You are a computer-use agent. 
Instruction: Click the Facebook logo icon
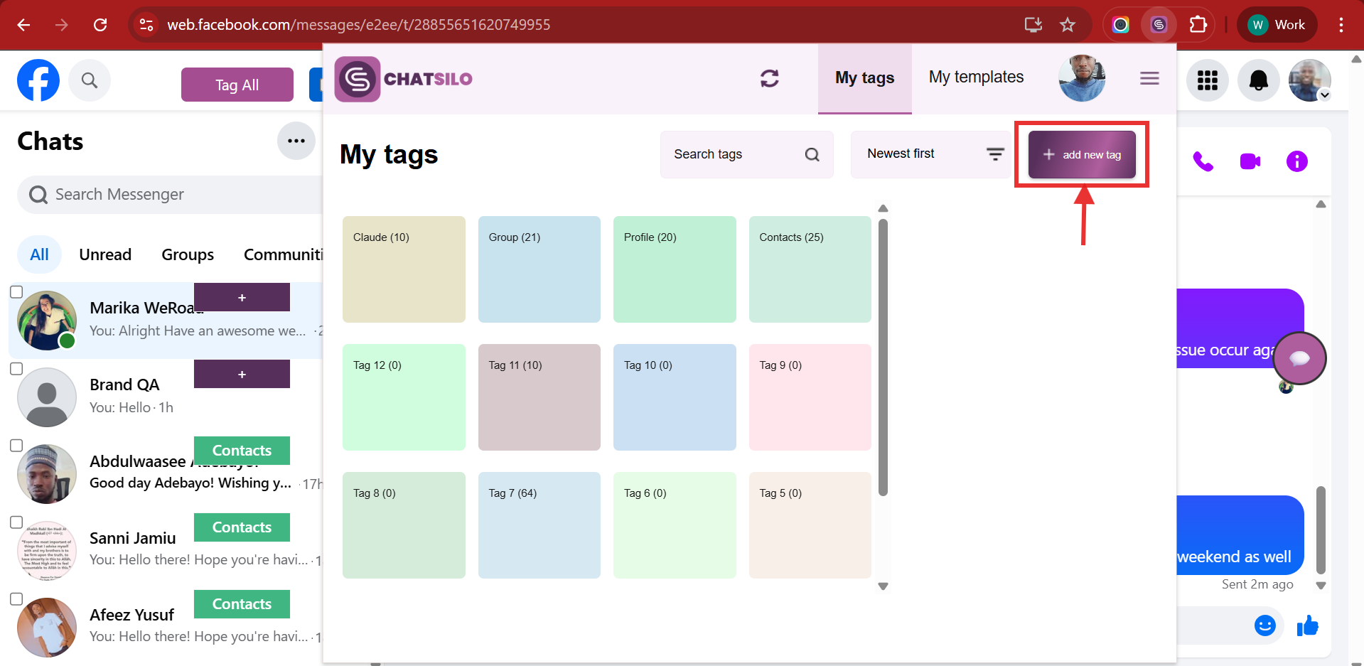point(38,80)
